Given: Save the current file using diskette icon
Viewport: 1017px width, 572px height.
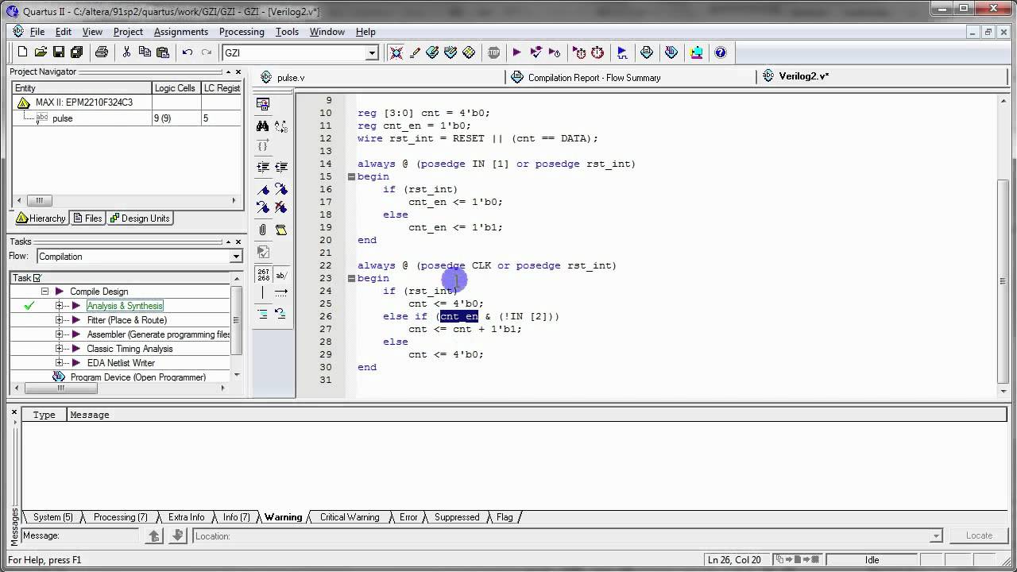Looking at the screenshot, I should (59, 52).
